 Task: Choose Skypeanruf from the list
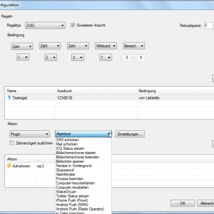(x=83, y=170)
